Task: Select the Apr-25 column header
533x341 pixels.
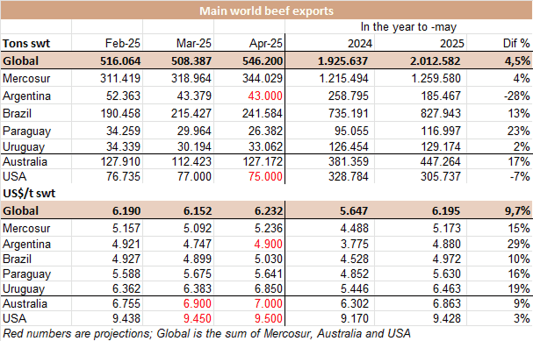Action: [x=265, y=44]
